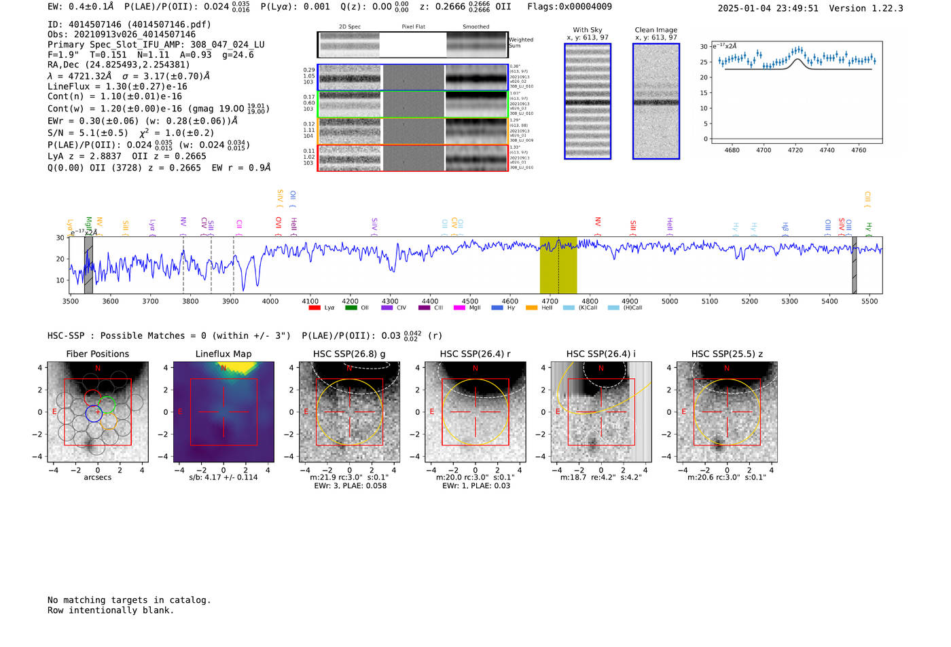Screen dimensions: 951x647
Task: Select the HSC SSP g-band cutout
Action: 350,412
